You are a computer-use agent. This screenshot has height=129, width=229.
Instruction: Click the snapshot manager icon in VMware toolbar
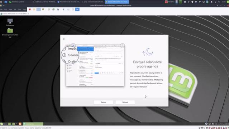(58, 9)
